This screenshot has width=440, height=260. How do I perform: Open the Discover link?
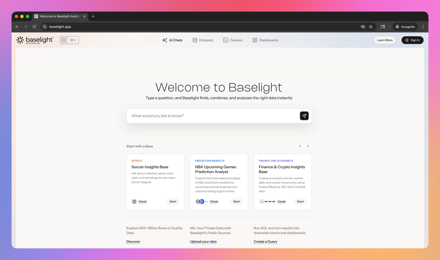coord(133,241)
